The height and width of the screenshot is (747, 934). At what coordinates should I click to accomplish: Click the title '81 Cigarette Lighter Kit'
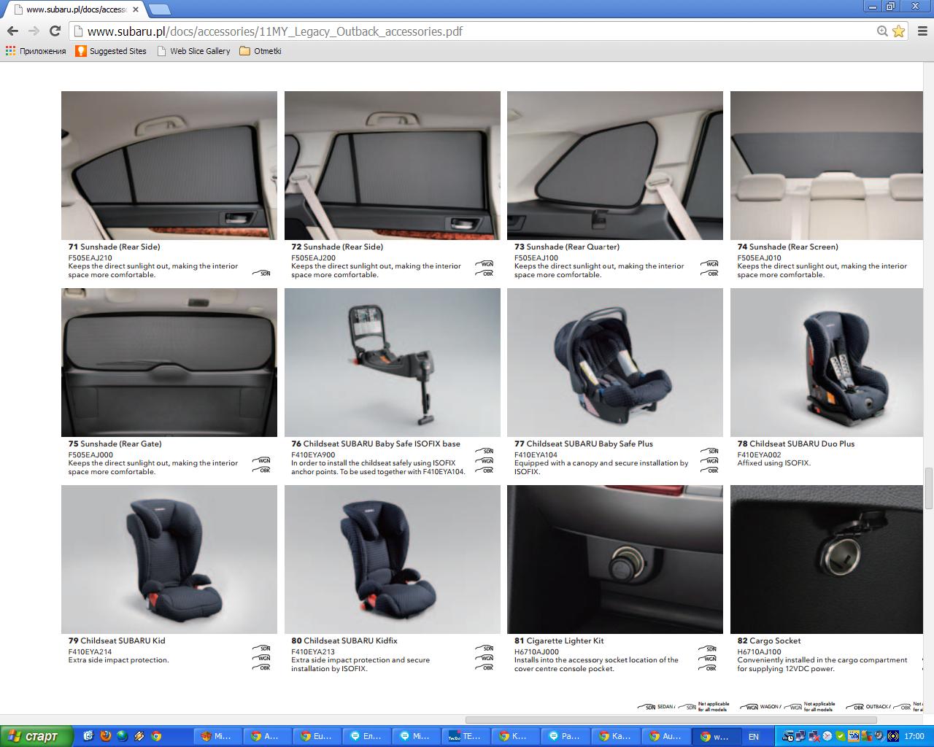tap(559, 640)
